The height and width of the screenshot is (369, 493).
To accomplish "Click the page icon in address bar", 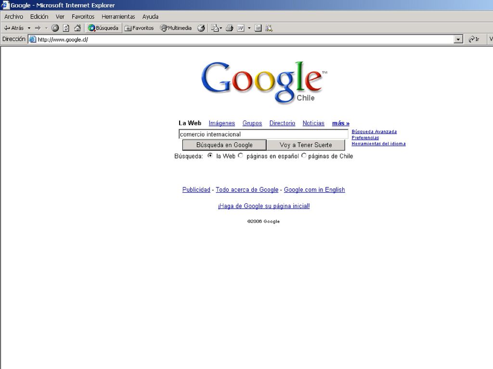I will (x=32, y=39).
